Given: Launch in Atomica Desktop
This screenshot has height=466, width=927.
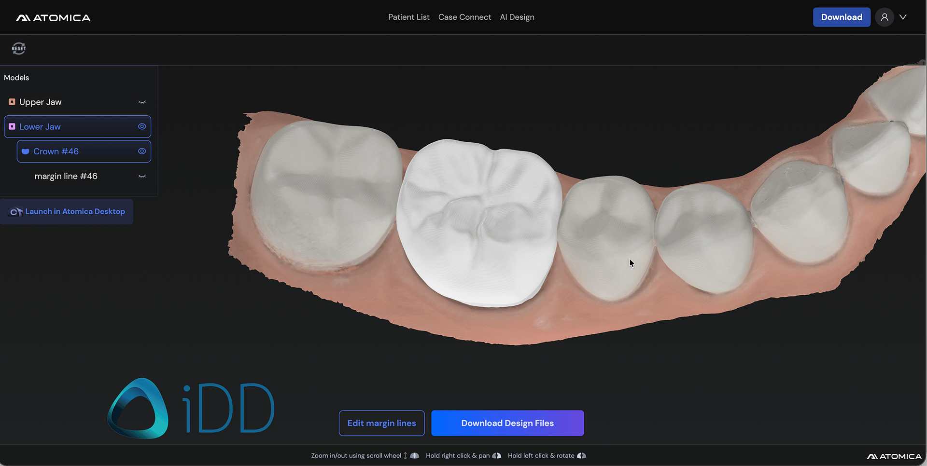Looking at the screenshot, I should 67,212.
